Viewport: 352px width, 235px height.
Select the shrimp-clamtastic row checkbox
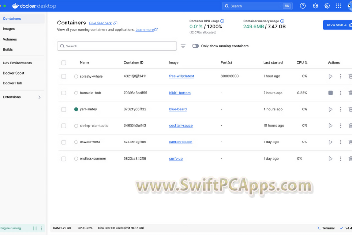pyautogui.click(x=64, y=126)
